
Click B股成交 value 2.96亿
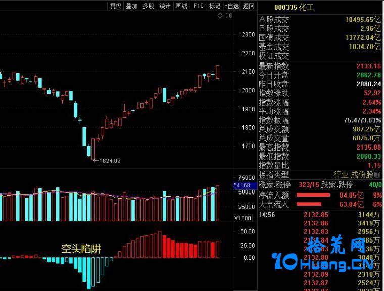pos(370,28)
